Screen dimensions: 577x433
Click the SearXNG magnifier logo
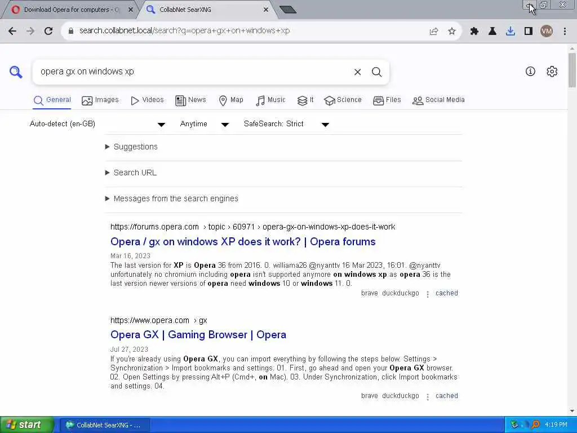tap(16, 72)
